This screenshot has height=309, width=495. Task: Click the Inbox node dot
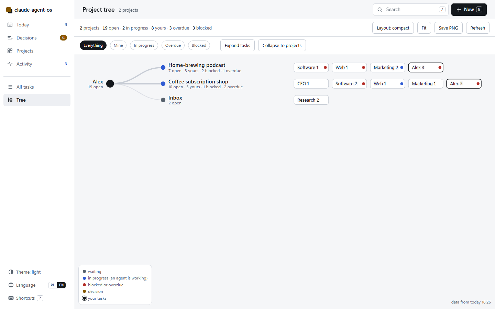(163, 100)
